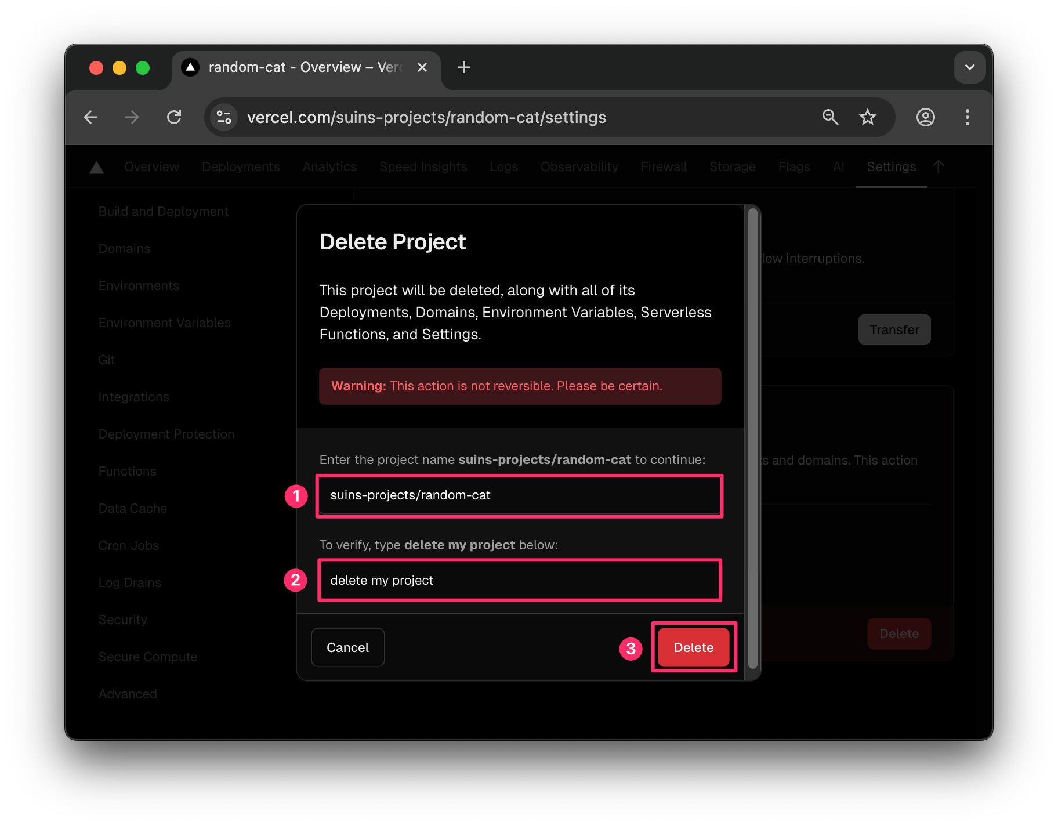Screen dimensions: 1058x826
Task: Select Environment Variables in the sidebar
Action: (165, 323)
